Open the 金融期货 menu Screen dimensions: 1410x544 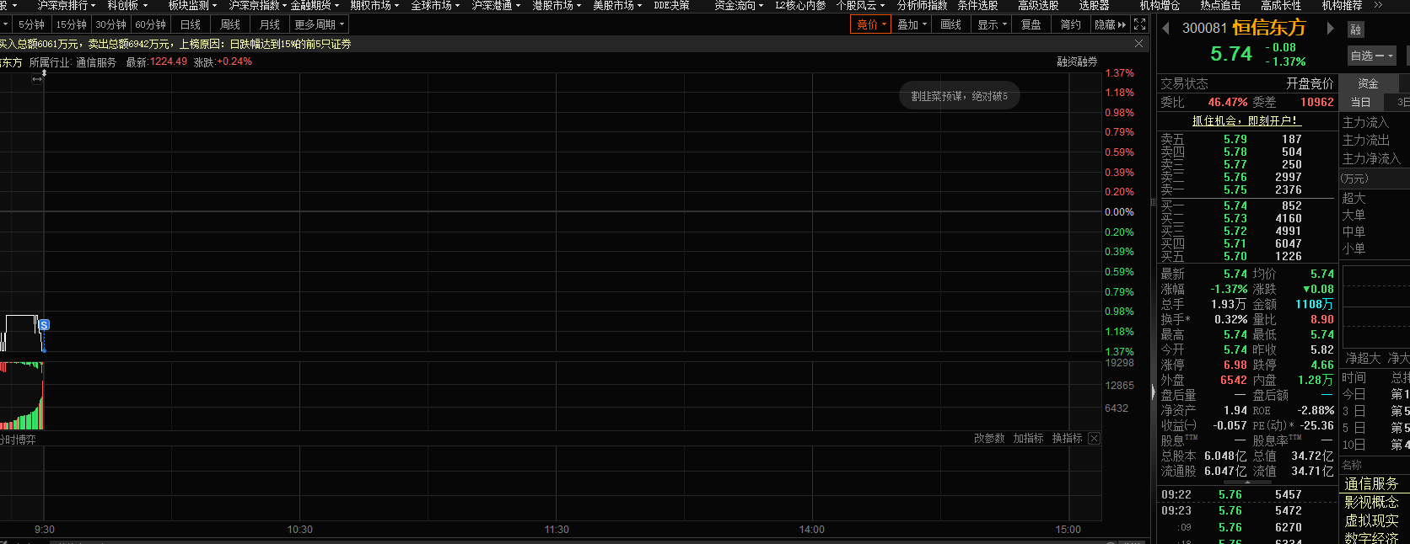click(x=316, y=5)
